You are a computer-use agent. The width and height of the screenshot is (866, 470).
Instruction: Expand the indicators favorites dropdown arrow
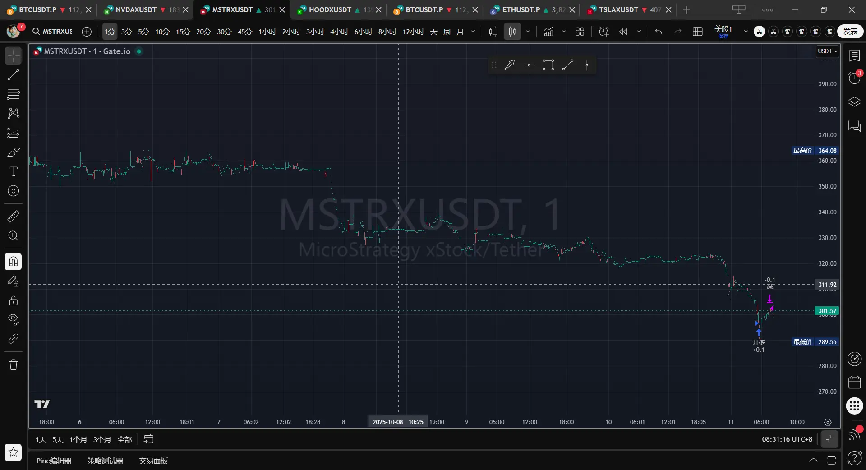564,32
